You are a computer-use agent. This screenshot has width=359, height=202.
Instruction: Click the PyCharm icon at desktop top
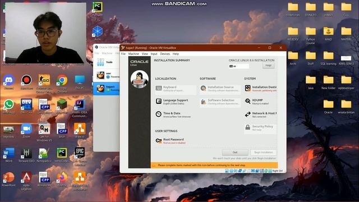click(x=97, y=9)
